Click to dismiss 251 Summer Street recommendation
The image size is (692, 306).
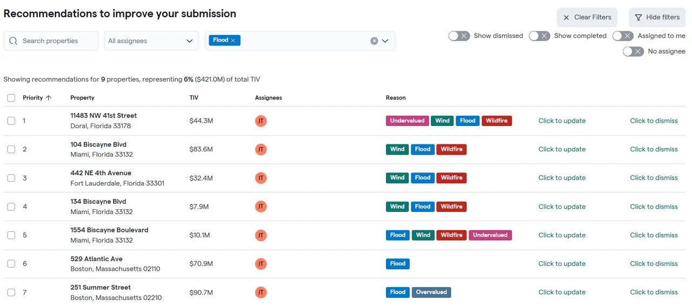[654, 292]
